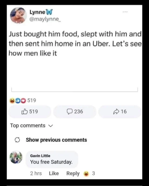Click the refresh icon beside Show previous comments
This screenshot has height=186, width=149.
[17, 140]
